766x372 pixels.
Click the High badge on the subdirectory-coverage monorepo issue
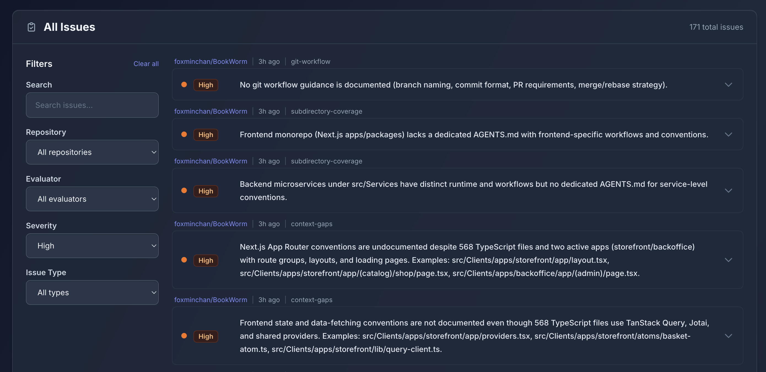(206, 135)
